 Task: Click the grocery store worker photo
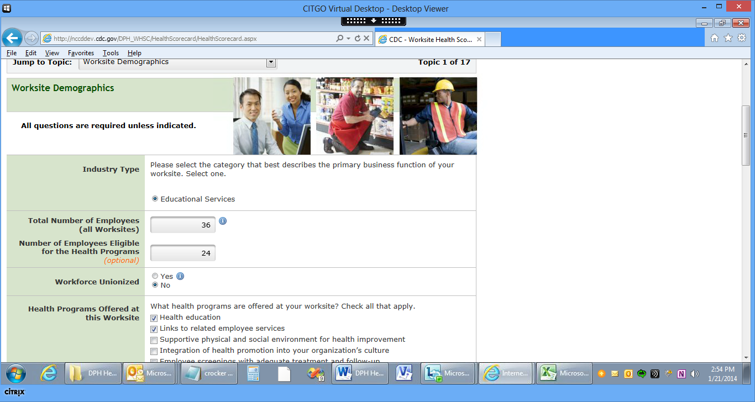point(355,116)
